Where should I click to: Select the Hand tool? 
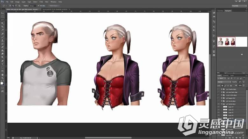pyautogui.click(x=2, y=75)
